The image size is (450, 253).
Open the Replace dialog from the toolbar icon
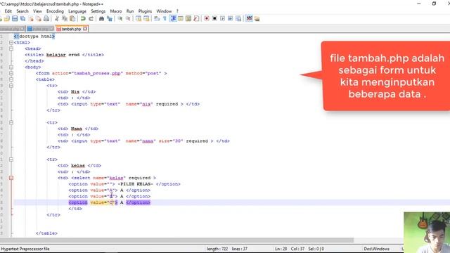point(110,19)
